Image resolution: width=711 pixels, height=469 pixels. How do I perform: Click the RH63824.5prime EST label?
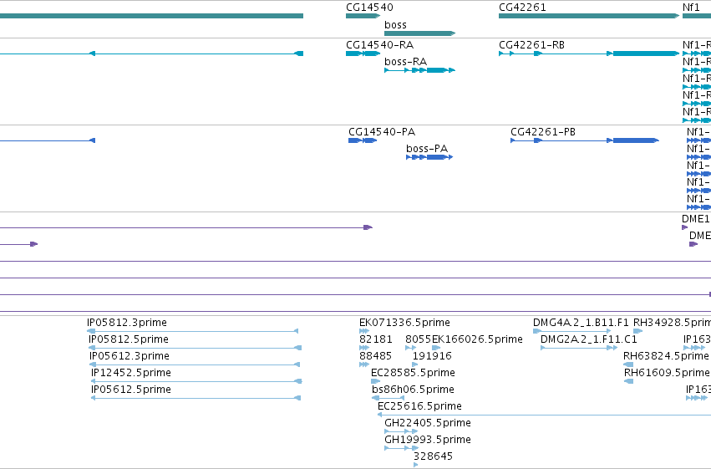coord(666,356)
